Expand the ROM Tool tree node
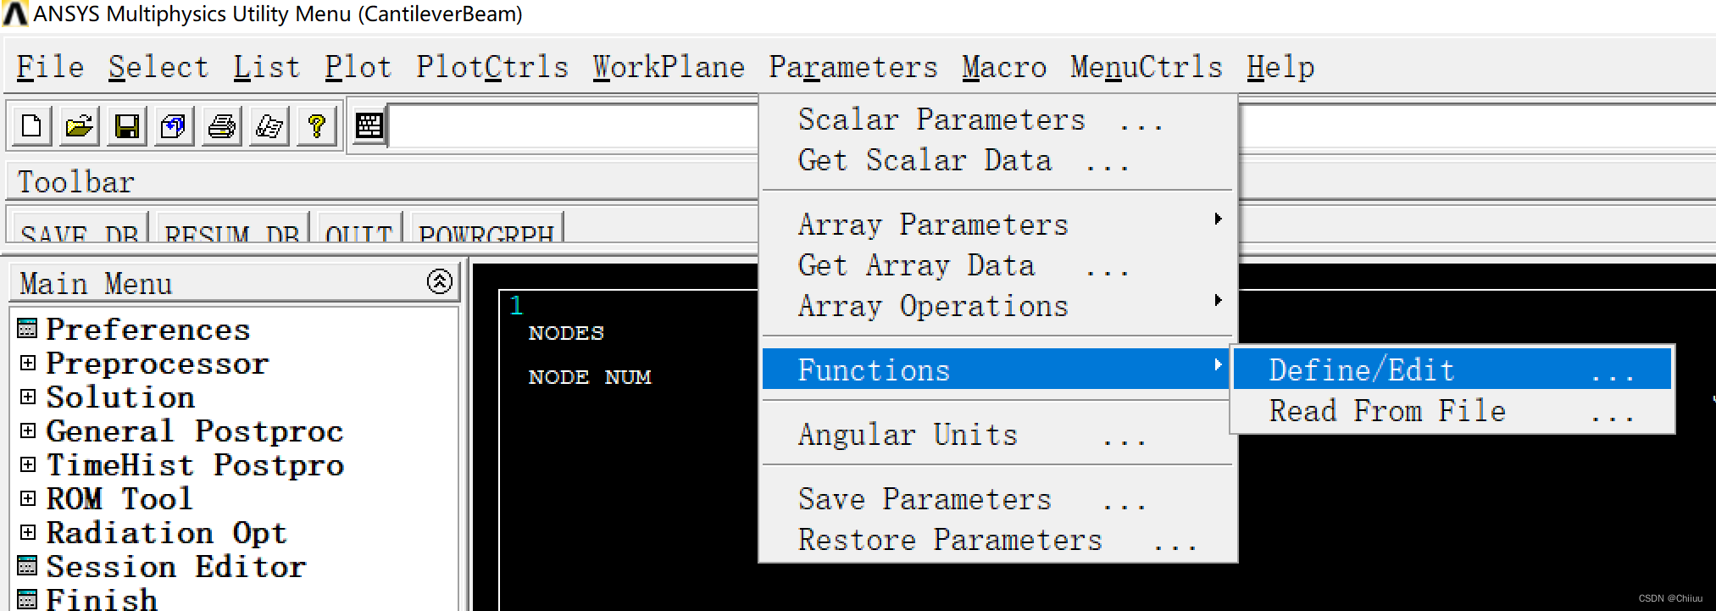 pyautogui.click(x=28, y=498)
